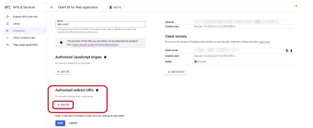The height and width of the screenshot is (128, 313).
Task: Go back using the left arrow icon
Action: point(52,7)
